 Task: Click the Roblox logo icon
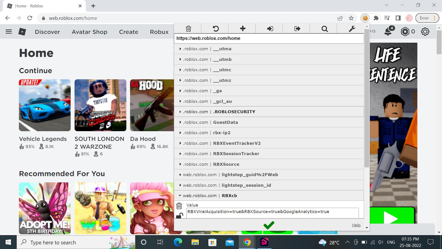click(22, 32)
